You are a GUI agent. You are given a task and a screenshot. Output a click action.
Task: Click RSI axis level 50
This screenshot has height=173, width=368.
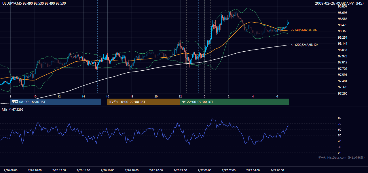pos(339,135)
